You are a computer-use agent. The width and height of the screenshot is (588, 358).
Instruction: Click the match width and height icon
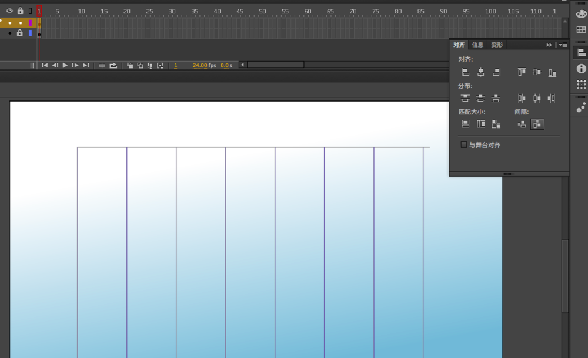point(496,124)
